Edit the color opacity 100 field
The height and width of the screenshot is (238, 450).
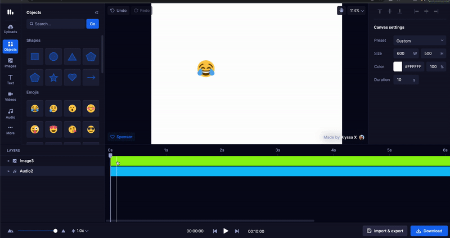[x=436, y=66]
